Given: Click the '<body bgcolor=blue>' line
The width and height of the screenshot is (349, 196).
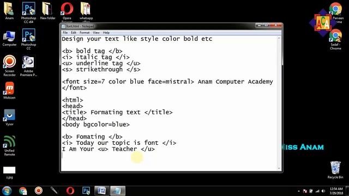Looking at the screenshot, I should click(96, 125).
